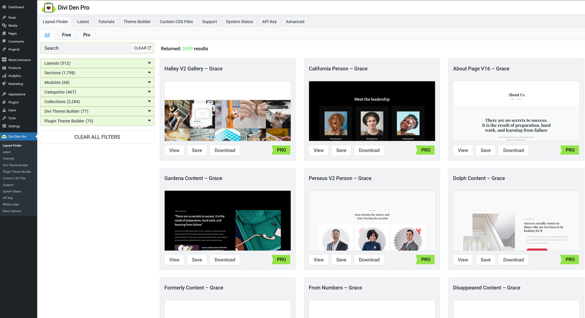Viewport: 585px width, 318px height.
Task: Click the Tools wrench icon
Action: 4,118
